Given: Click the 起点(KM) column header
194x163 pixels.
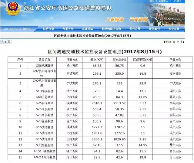Looking at the screenshot, I should pyautogui.click(x=94, y=60).
